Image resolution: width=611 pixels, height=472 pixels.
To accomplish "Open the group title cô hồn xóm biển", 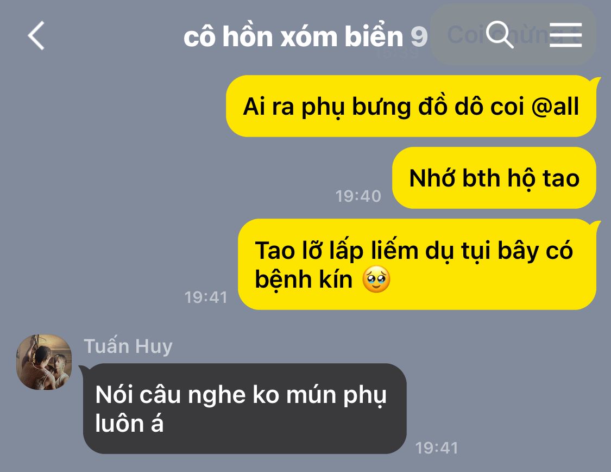I will pos(293,36).
